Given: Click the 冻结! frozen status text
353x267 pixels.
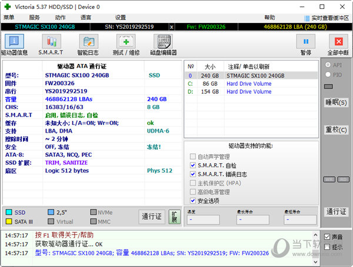Looking at the screenshot, I should pos(154,147).
